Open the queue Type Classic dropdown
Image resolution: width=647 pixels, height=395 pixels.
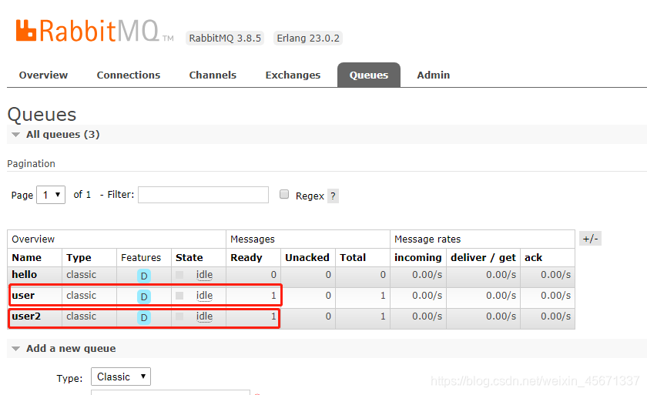pyautogui.click(x=121, y=377)
